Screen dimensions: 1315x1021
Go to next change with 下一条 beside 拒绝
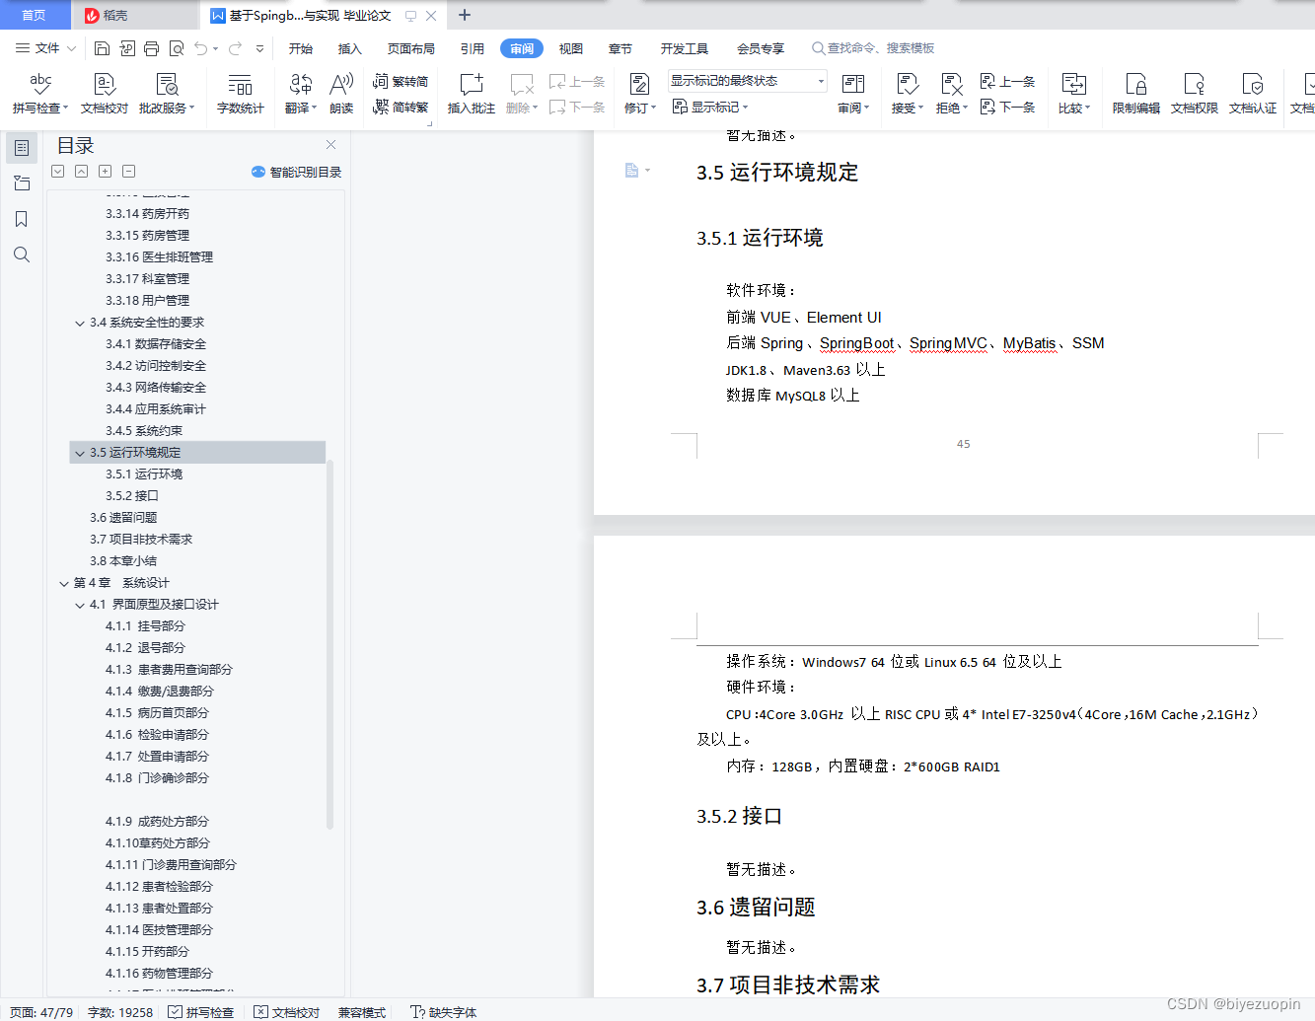point(1007,107)
